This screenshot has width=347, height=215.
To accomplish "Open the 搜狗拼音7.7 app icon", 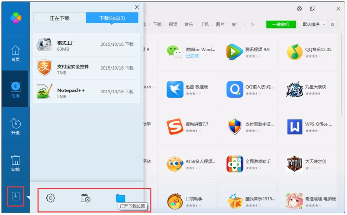I will [x=175, y=126].
